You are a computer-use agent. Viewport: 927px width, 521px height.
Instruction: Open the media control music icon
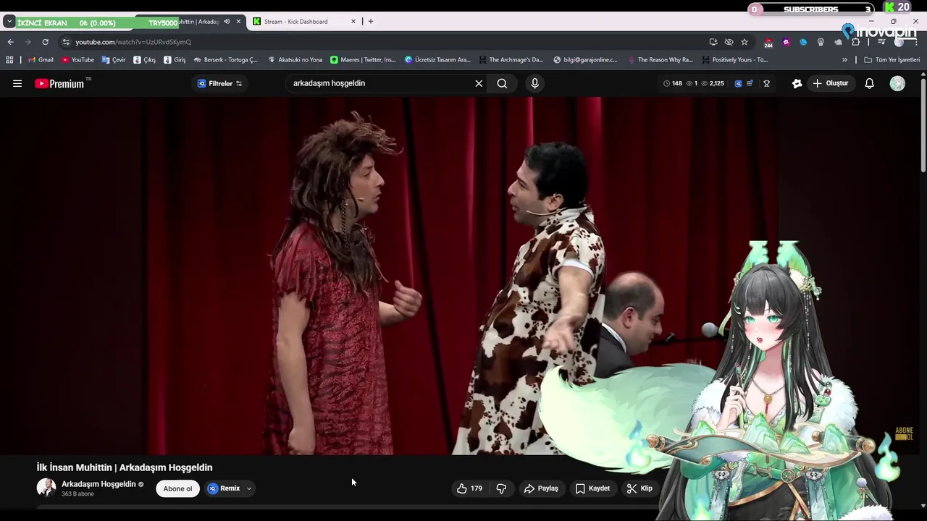click(x=881, y=42)
